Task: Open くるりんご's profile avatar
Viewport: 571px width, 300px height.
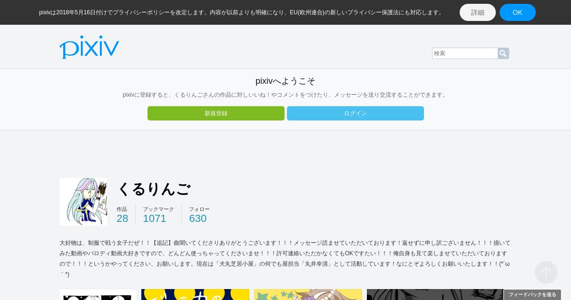Action: [x=83, y=202]
